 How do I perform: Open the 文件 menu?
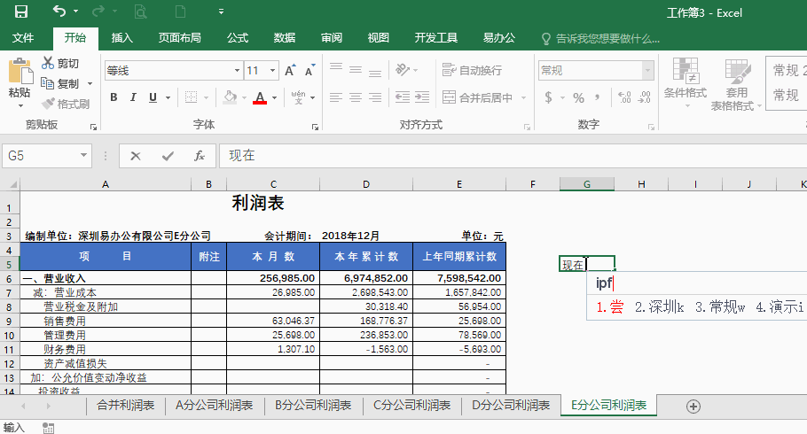coord(23,38)
